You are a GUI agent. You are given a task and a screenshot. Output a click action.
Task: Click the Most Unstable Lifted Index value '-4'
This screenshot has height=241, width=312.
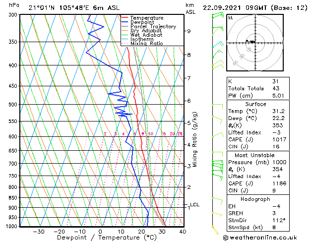coord(276,177)
